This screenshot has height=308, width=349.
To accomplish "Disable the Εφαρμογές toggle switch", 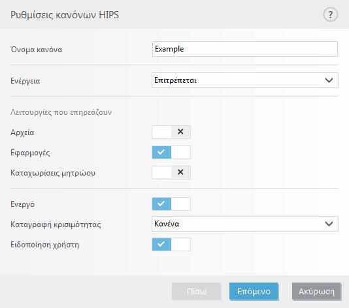I will click(x=171, y=153).
